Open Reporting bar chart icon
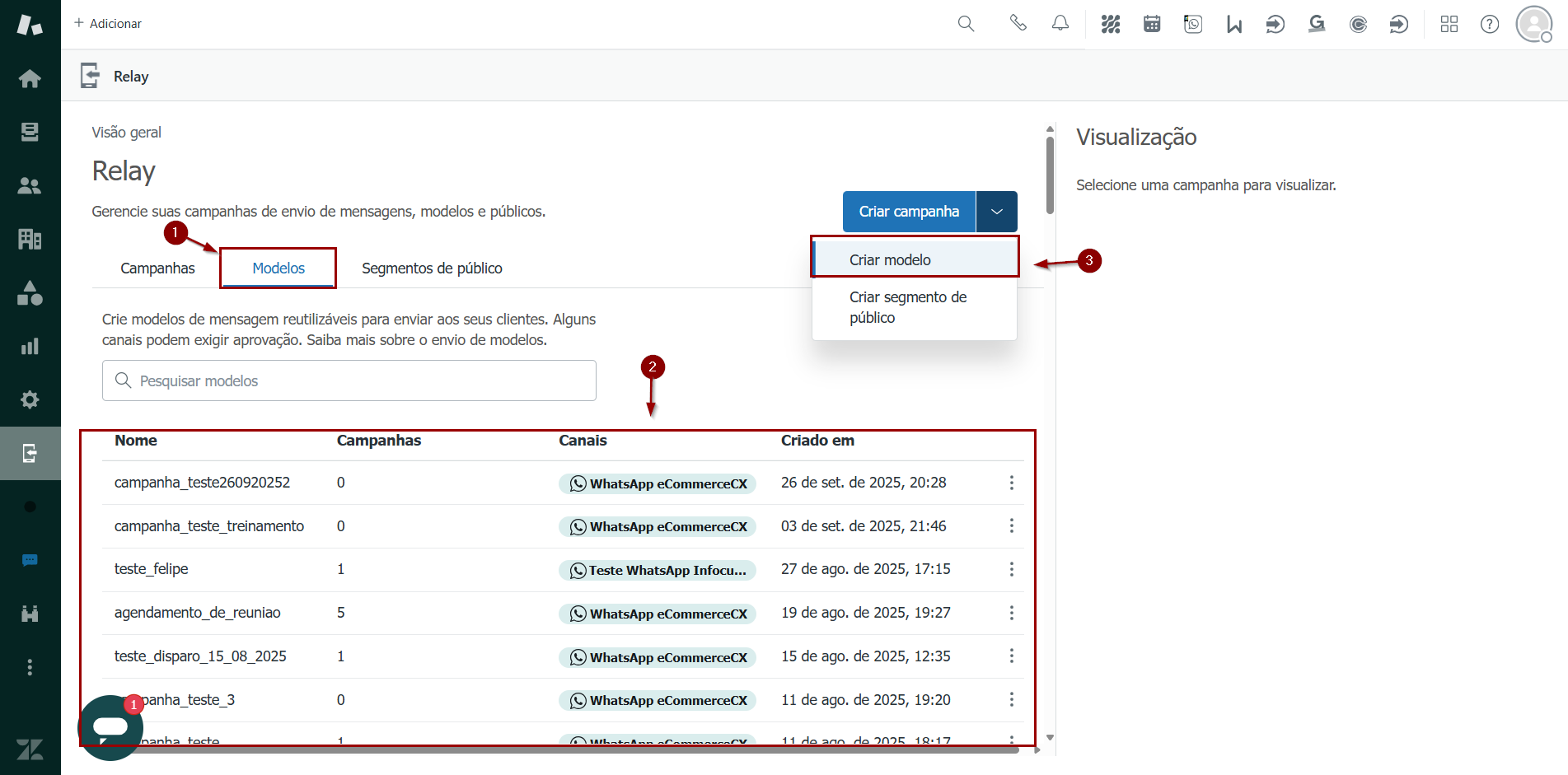This screenshot has width=1568, height=775. coord(30,346)
